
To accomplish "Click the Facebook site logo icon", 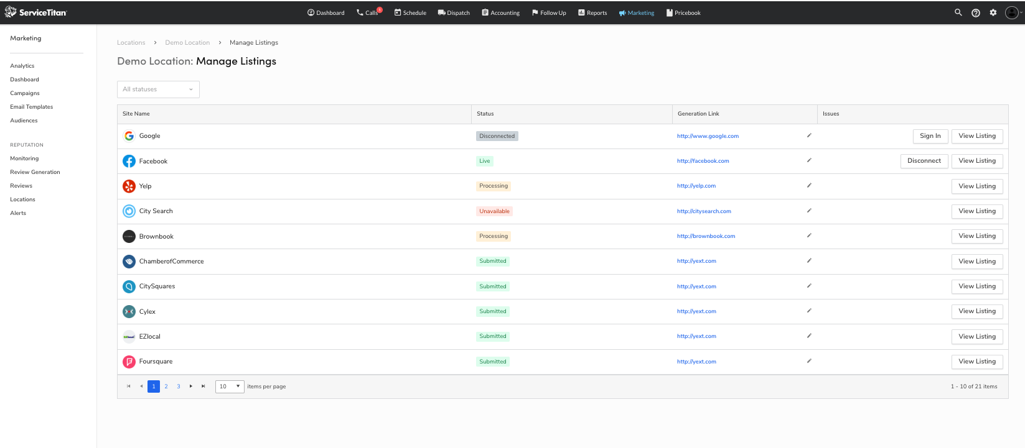I will tap(129, 161).
